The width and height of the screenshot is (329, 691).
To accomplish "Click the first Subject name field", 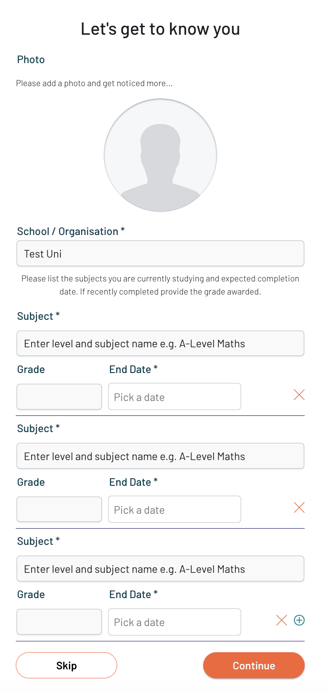I will pos(160,344).
